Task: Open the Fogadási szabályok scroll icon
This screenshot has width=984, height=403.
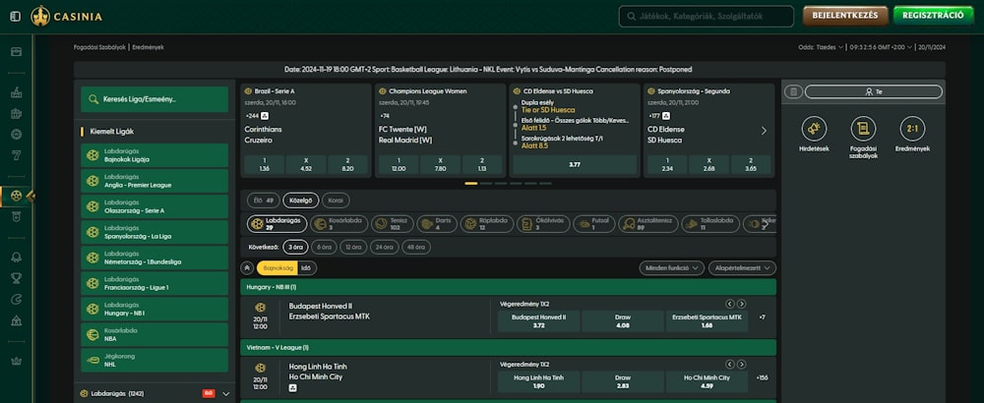Action: click(x=863, y=129)
